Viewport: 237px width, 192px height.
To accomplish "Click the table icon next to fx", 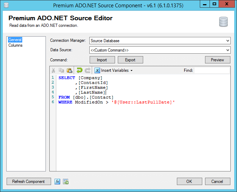I will pos(66,182).
